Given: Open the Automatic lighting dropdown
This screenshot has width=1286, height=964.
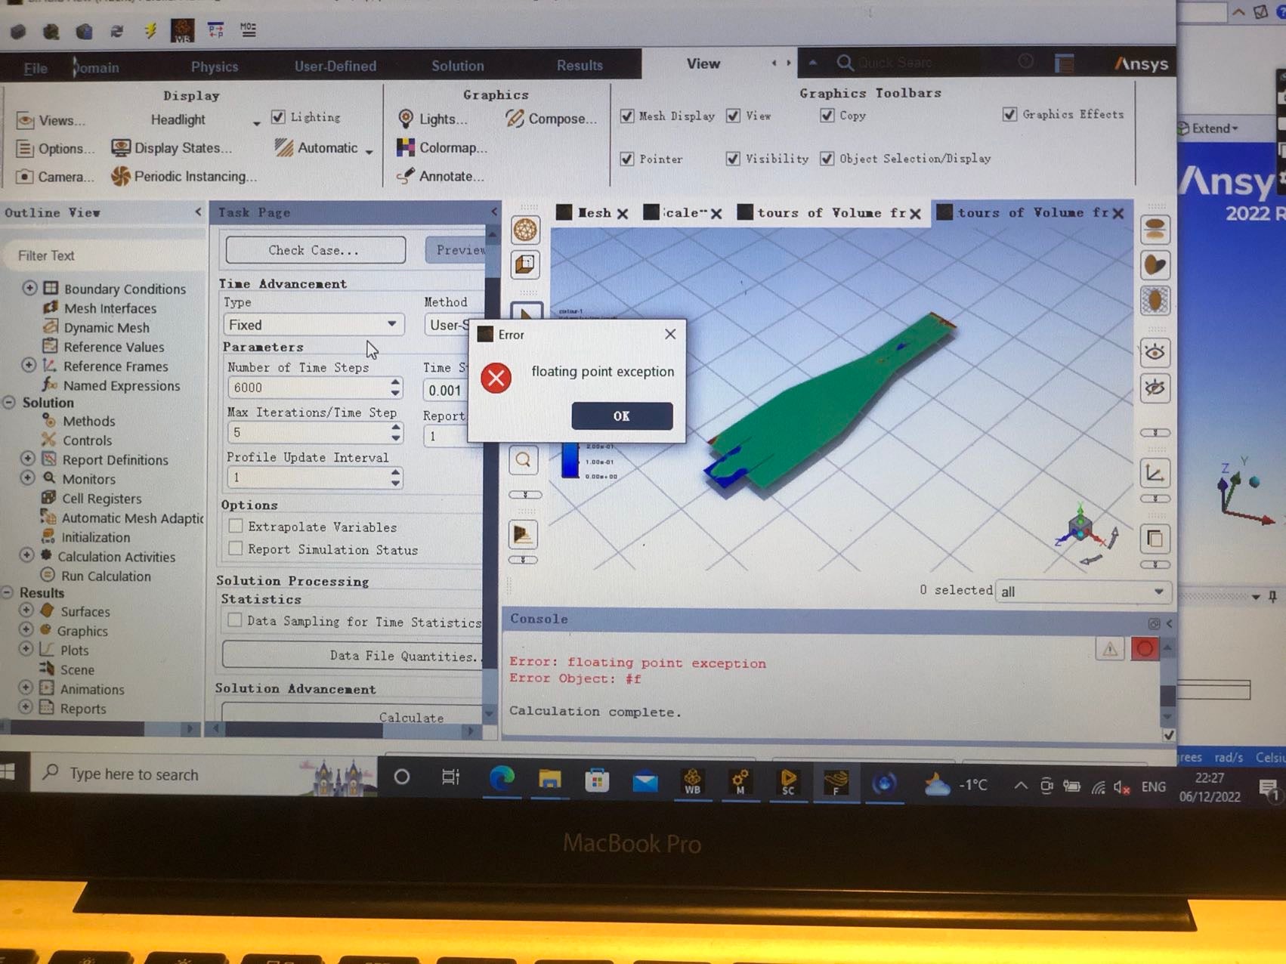Looking at the screenshot, I should pyautogui.click(x=369, y=151).
